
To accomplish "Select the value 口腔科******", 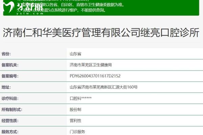I will 81,99.
